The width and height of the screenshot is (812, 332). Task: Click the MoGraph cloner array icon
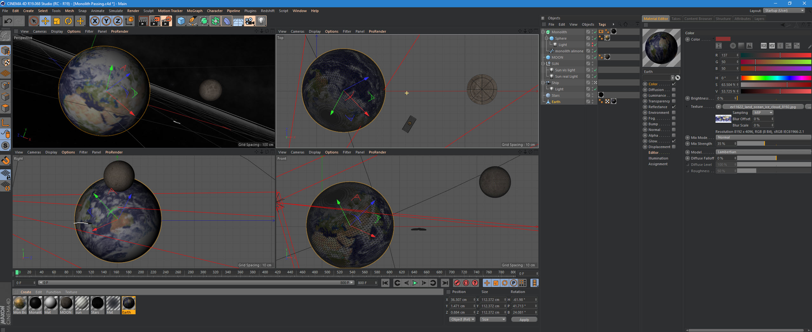[215, 21]
